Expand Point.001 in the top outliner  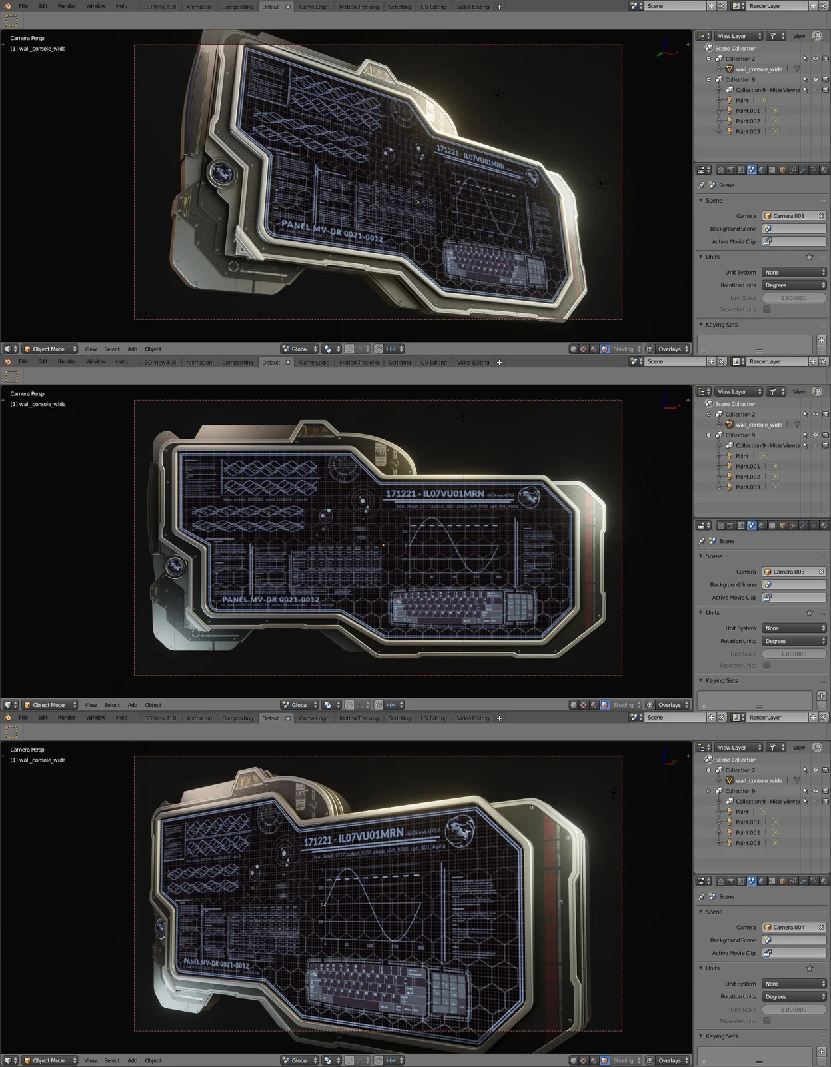click(x=719, y=111)
